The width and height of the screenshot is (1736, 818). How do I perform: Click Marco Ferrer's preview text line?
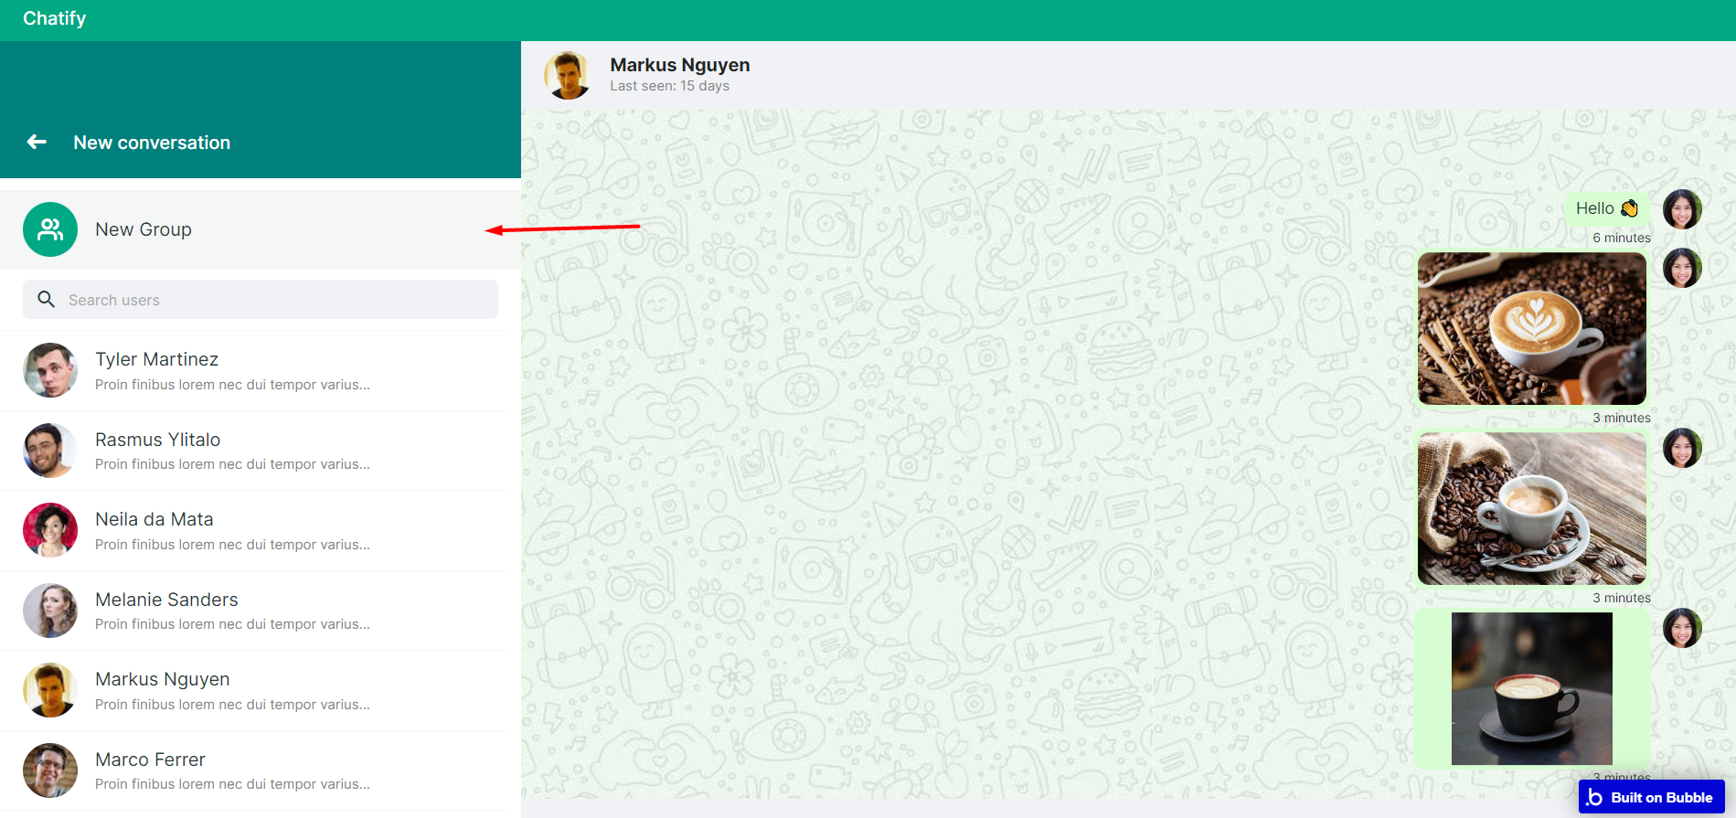tap(232, 784)
